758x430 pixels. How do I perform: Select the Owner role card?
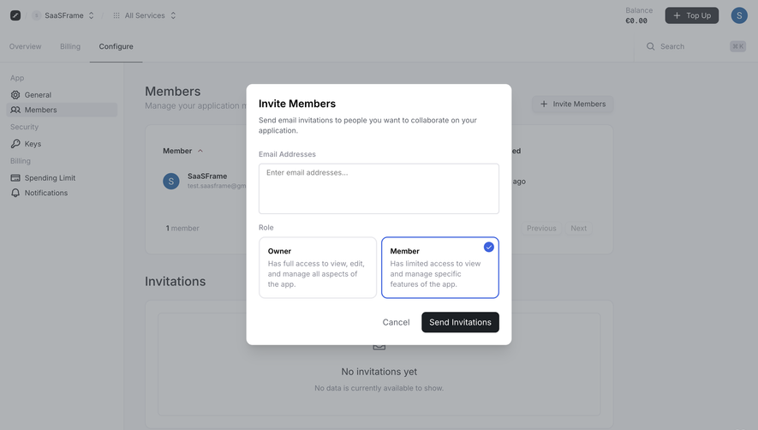pos(318,267)
